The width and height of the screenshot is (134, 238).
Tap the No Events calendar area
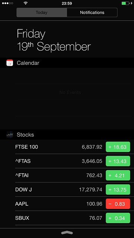[x=70, y=92]
